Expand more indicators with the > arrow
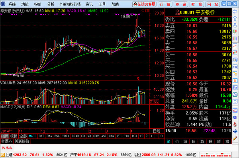 147,136
